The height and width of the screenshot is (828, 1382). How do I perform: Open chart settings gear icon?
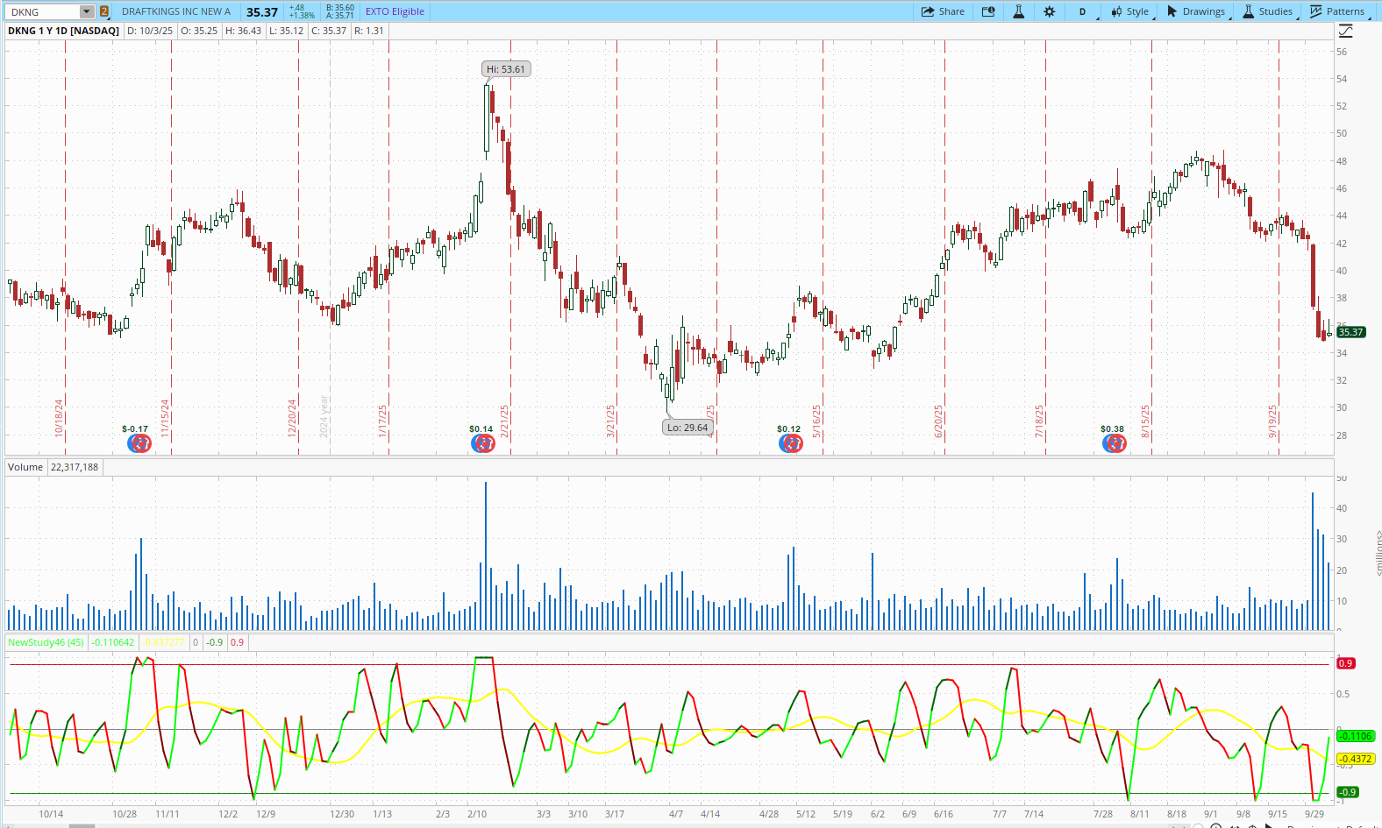(1050, 11)
